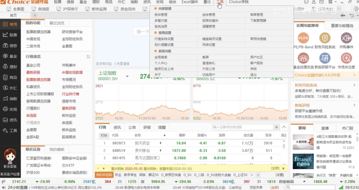The width and height of the screenshot is (359, 190).
Task: Open the watchlist [设置] link
Action: 279,175
